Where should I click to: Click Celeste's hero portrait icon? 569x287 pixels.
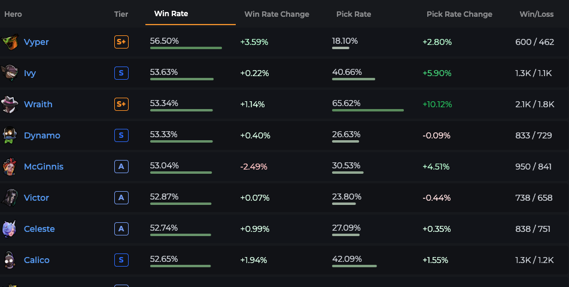(x=10, y=229)
